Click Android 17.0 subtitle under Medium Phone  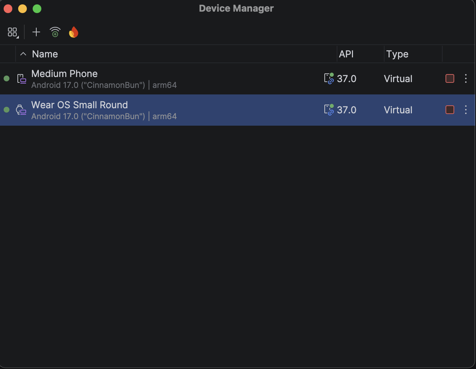(104, 85)
